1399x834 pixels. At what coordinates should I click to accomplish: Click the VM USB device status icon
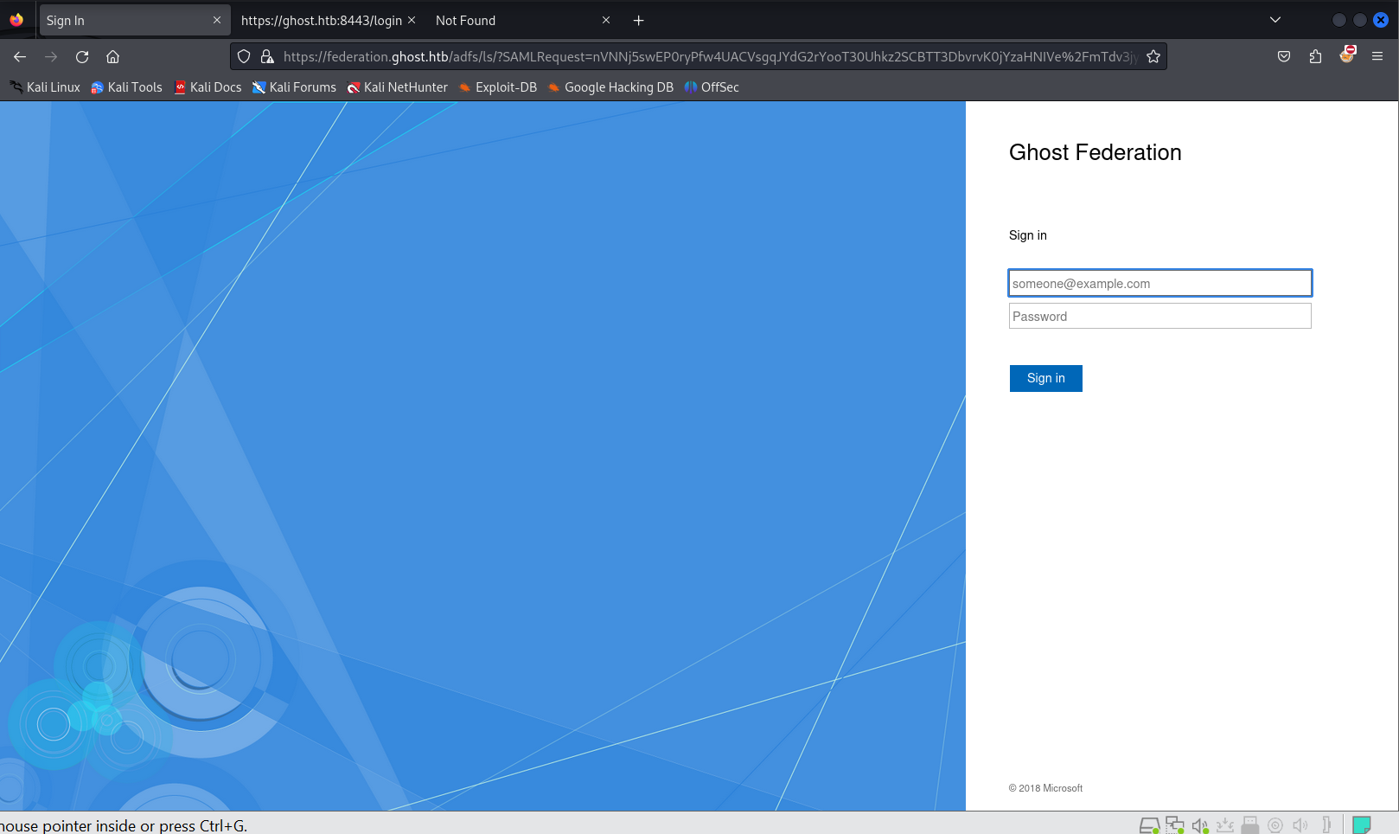click(1250, 825)
